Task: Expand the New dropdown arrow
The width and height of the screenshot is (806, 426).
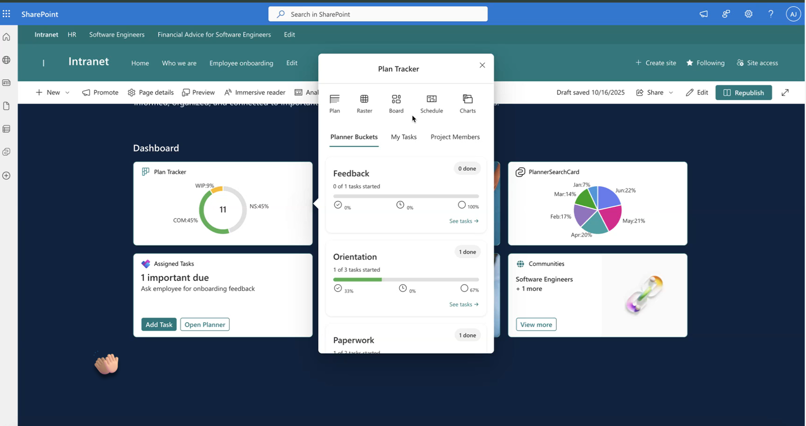Action: [x=67, y=92]
